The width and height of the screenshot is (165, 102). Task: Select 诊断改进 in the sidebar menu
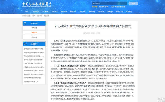[34, 28]
